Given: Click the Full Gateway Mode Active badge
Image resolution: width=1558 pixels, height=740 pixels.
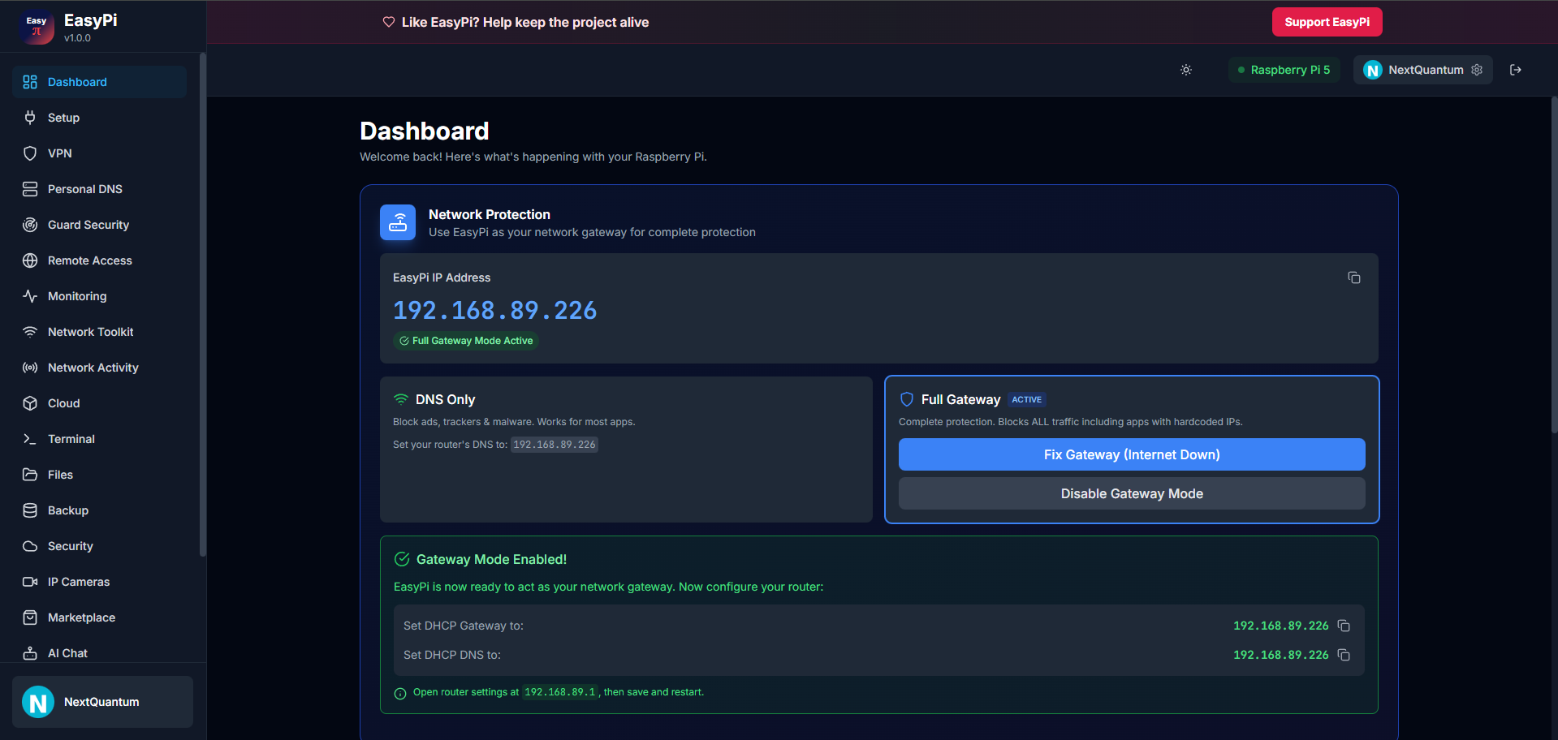Looking at the screenshot, I should [x=466, y=341].
